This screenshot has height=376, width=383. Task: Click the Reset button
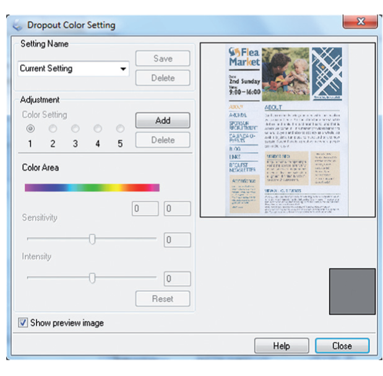(x=163, y=298)
